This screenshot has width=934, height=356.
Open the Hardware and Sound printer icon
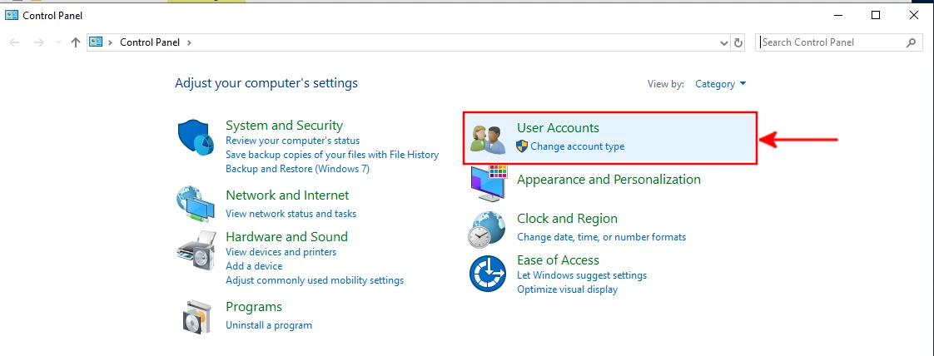pyautogui.click(x=196, y=250)
